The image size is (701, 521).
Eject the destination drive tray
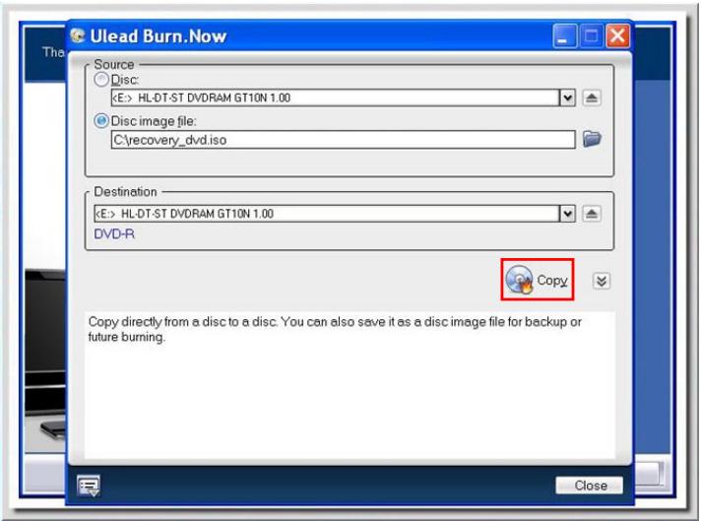592,214
